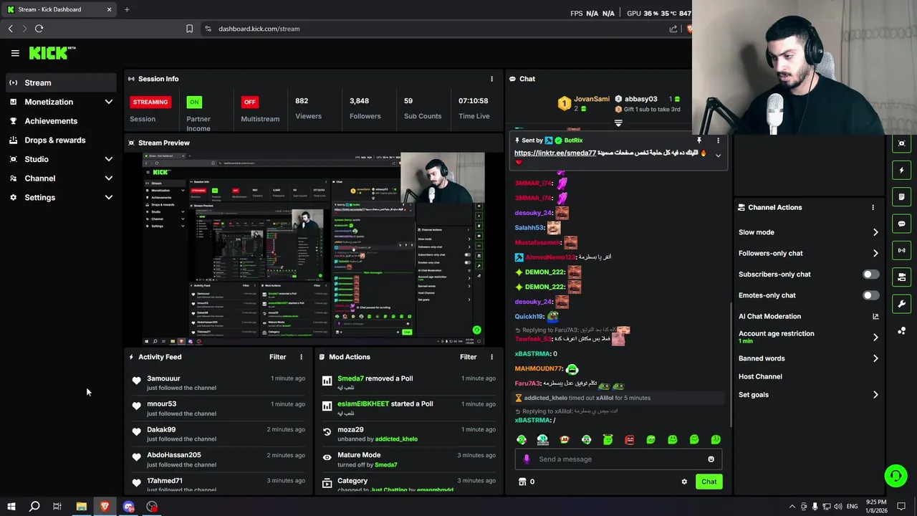The width and height of the screenshot is (917, 516).
Task: Open the emoji picker in message box
Action: 711,459
